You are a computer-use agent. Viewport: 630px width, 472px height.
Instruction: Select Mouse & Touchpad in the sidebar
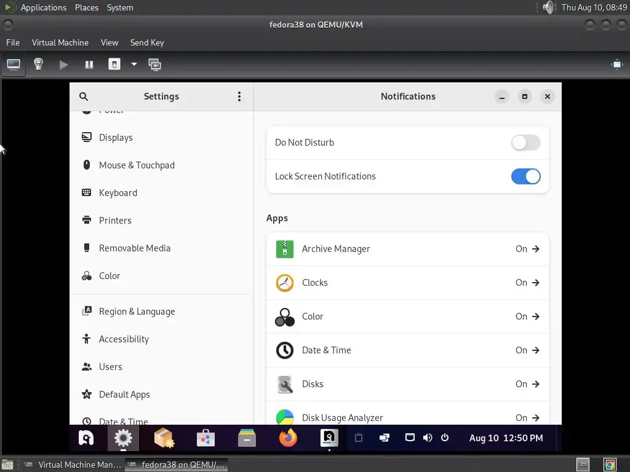click(162, 165)
